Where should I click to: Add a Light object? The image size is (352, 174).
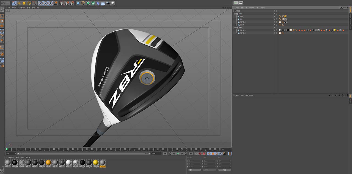coord(113,3)
